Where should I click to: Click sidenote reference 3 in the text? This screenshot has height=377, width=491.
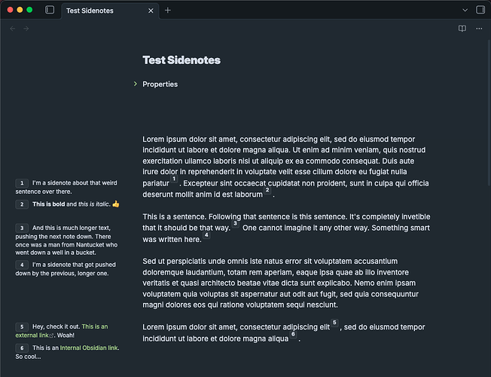point(235,224)
